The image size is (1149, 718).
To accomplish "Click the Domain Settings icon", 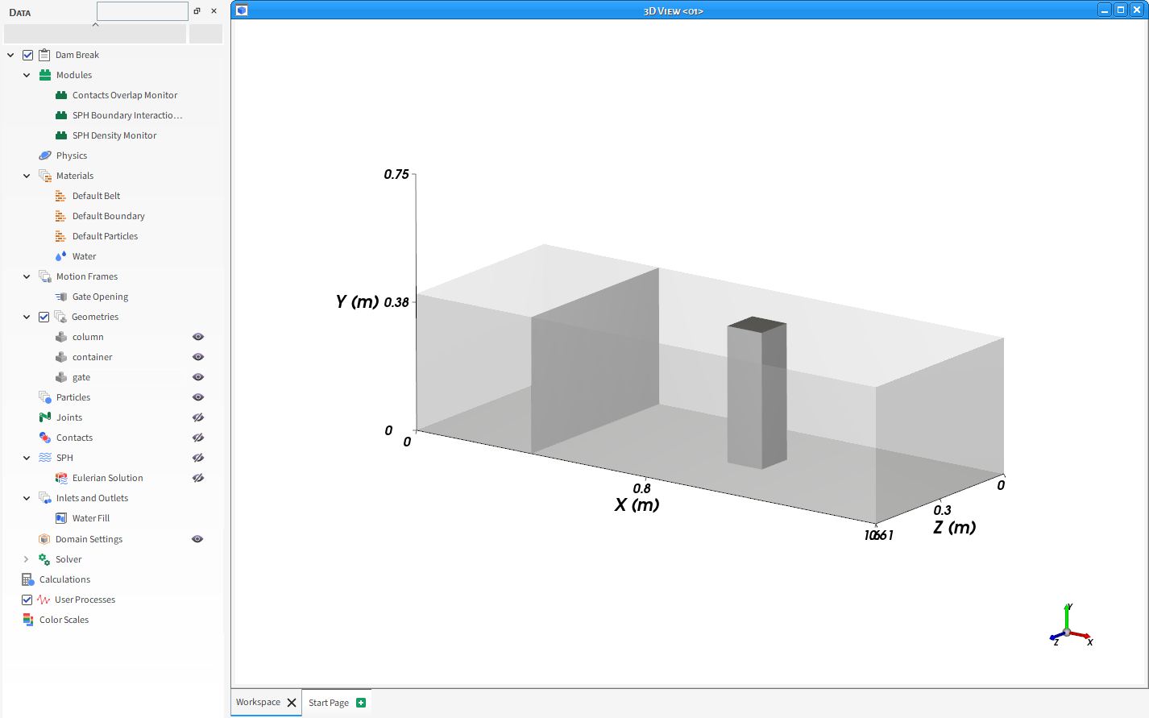I will coord(44,539).
